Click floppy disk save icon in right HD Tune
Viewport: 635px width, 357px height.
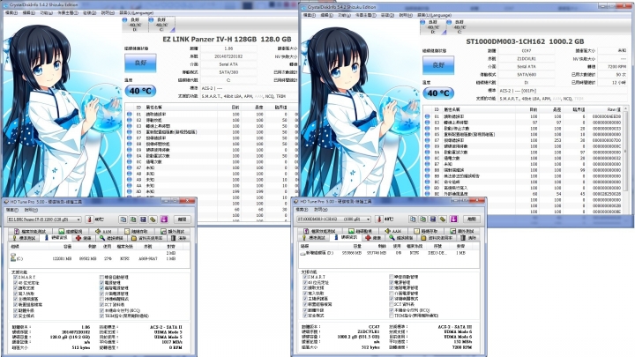point(433,219)
